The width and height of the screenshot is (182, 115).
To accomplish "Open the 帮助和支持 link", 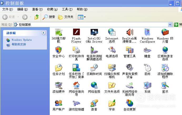I will (x=19, y=44).
